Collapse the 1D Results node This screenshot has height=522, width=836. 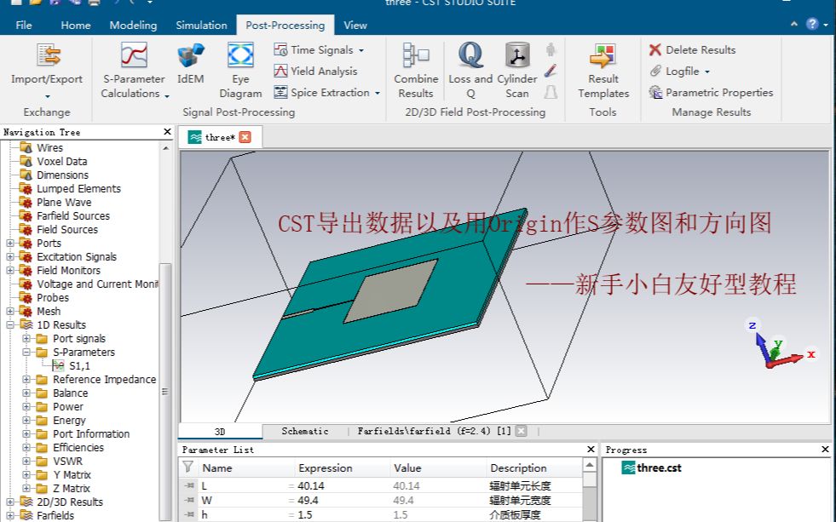coord(9,325)
